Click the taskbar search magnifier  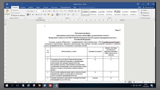[12, 85]
